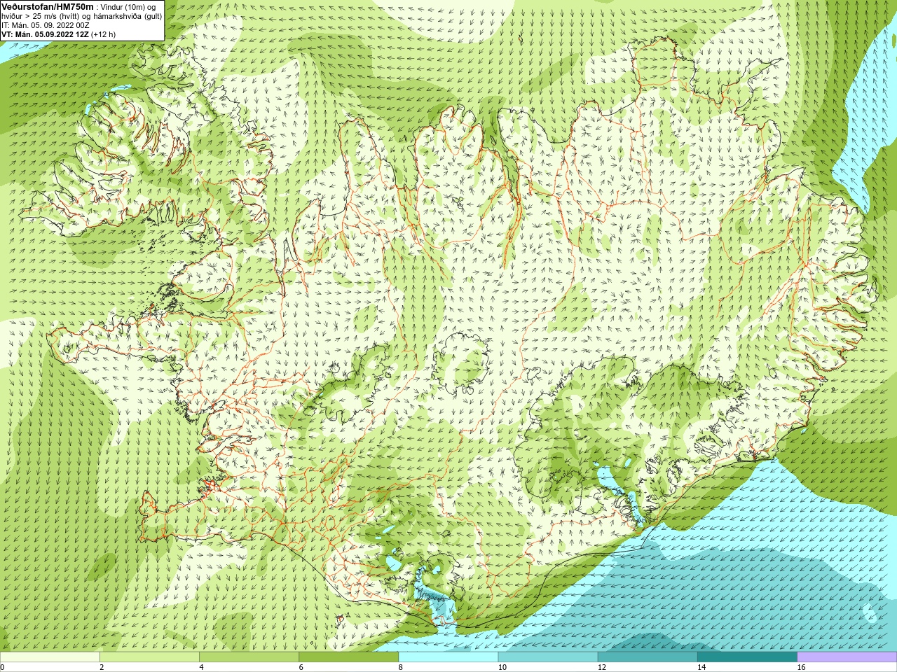Click the legend scale label "4"
Image resolution: width=897 pixels, height=672 pixels.
pyautogui.click(x=201, y=667)
